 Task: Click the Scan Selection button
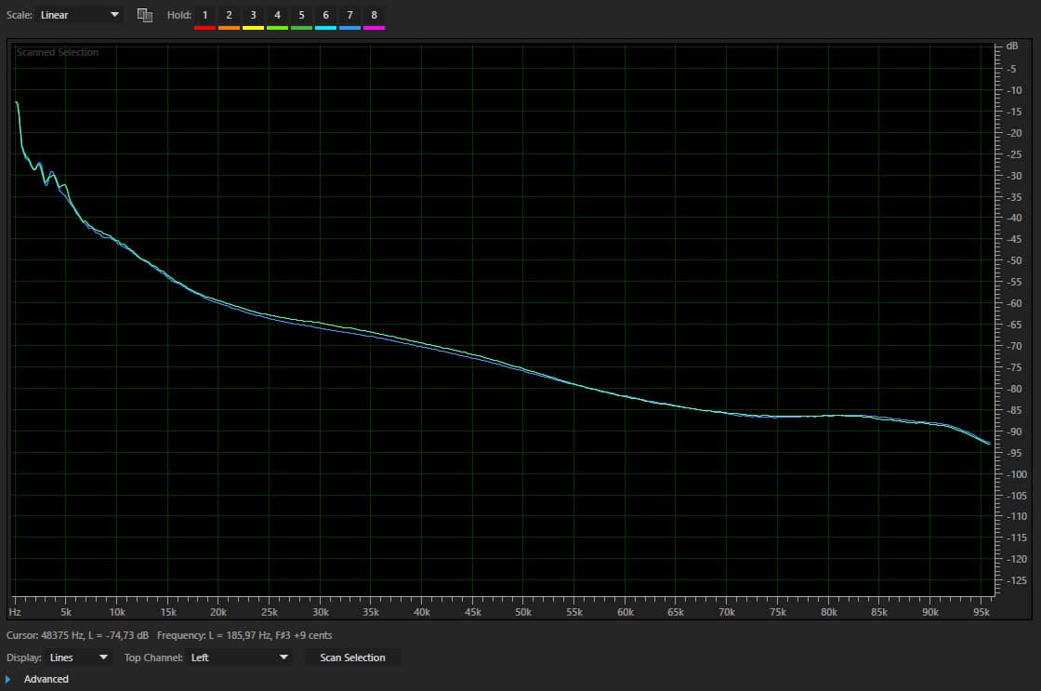pos(352,658)
